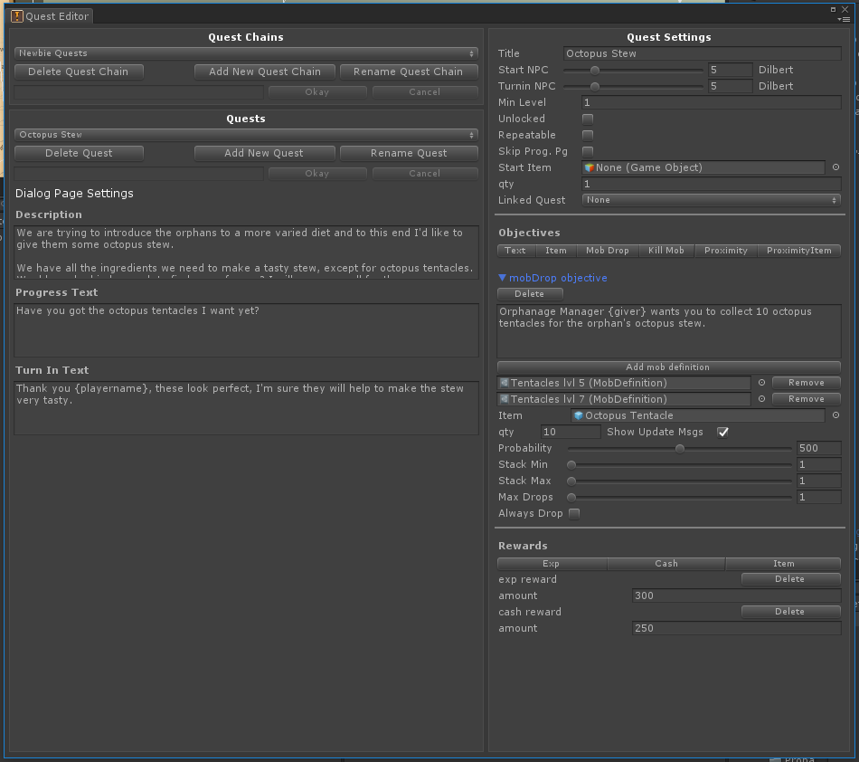
Task: Click the Min Level input field
Action: pos(711,102)
